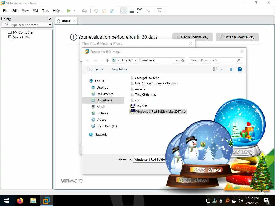
Task: Open the view options dropdown arrow
Action: click(x=221, y=69)
